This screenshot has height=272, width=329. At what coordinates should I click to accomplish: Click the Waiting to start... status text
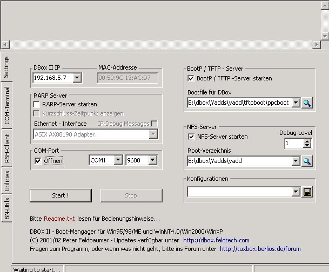click(37, 269)
